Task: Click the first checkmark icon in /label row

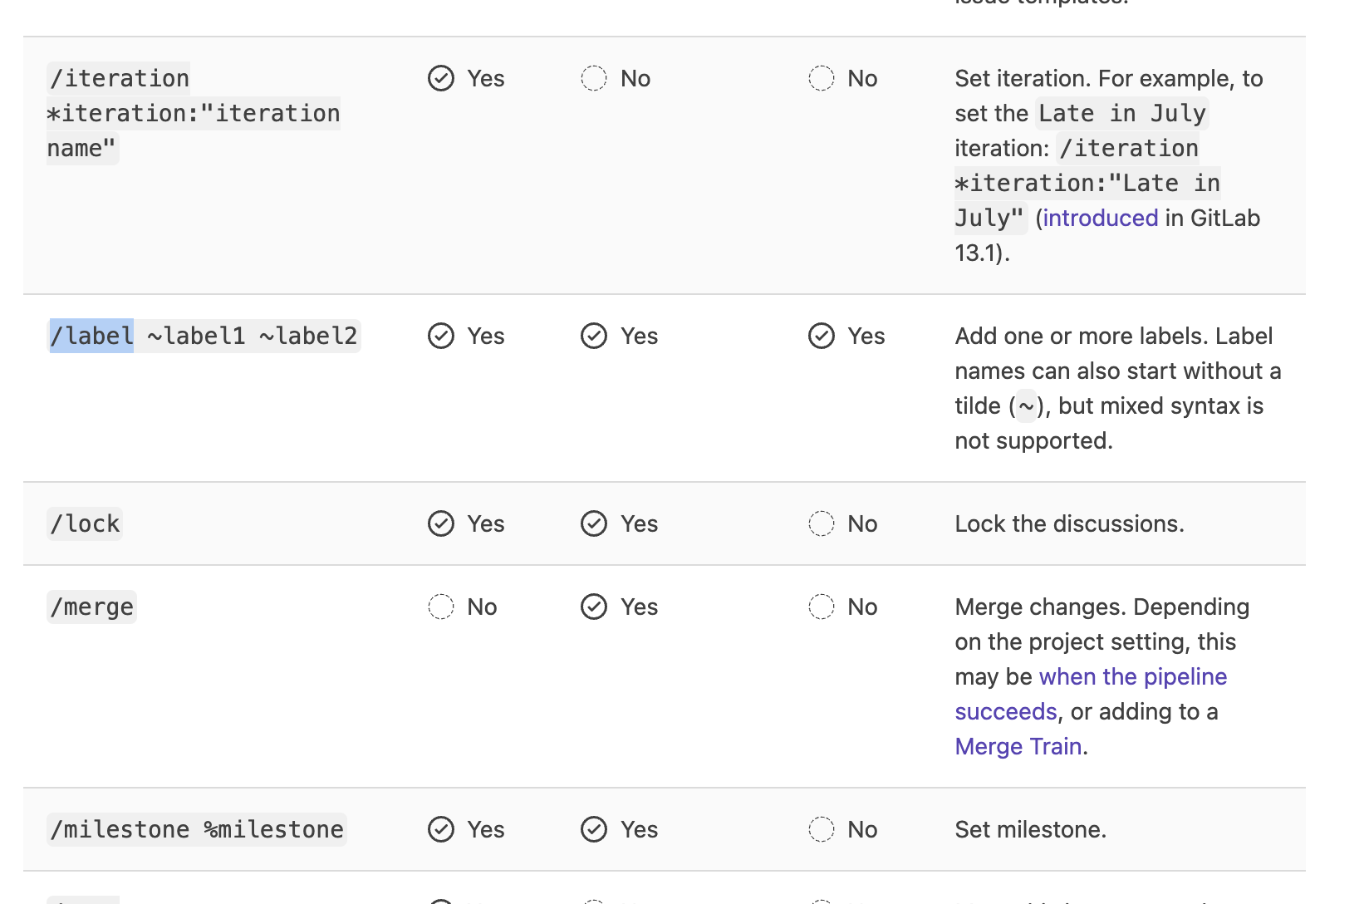Action: pyautogui.click(x=441, y=337)
